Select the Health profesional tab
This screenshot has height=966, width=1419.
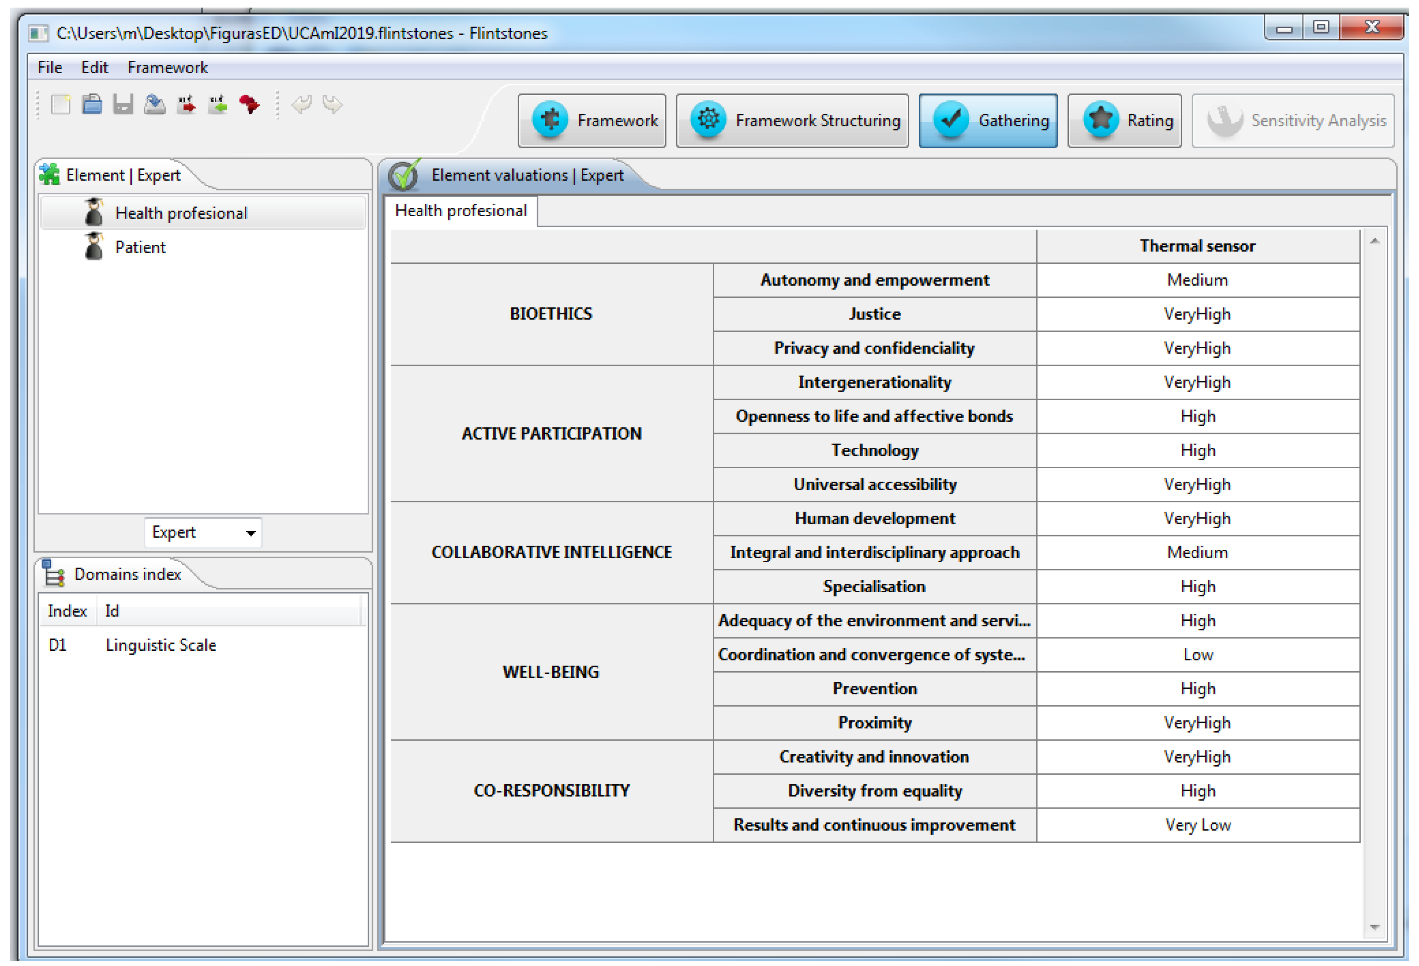click(460, 211)
